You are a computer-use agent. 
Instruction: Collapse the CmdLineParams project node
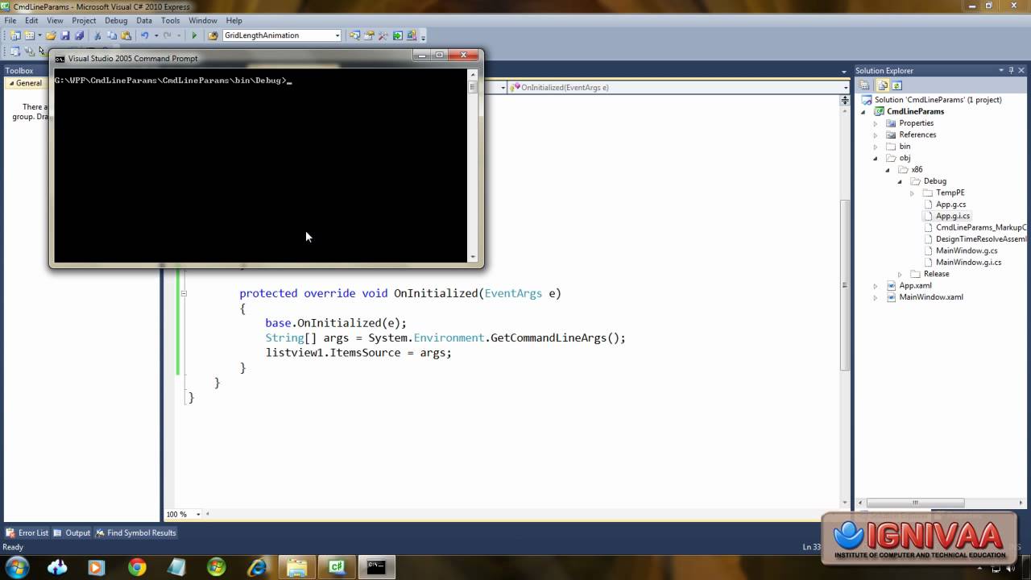point(864,112)
